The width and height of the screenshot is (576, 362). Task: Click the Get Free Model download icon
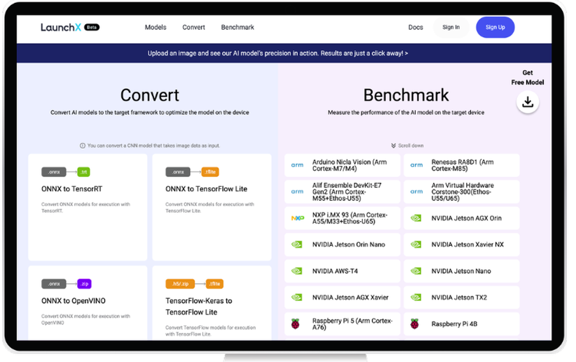[x=528, y=102]
